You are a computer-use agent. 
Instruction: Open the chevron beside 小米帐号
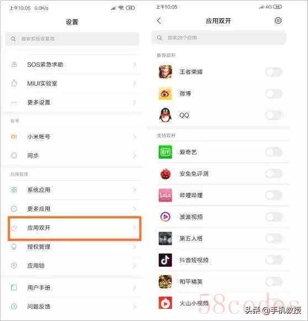pyautogui.click(x=134, y=136)
